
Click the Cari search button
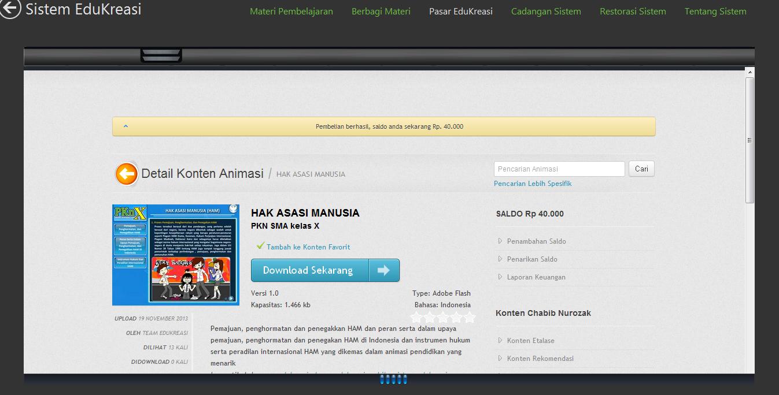[x=641, y=169]
